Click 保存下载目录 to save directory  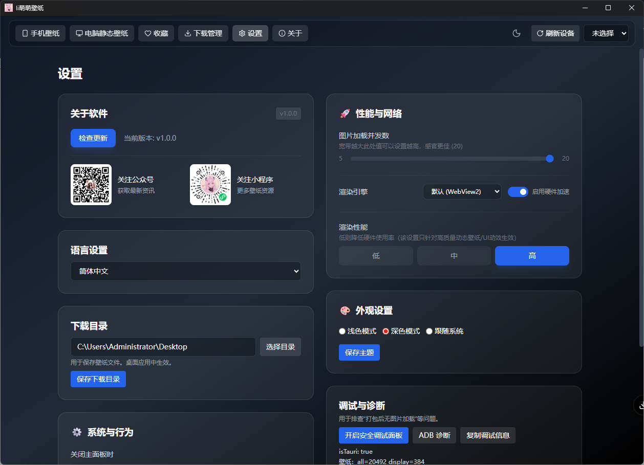(98, 379)
